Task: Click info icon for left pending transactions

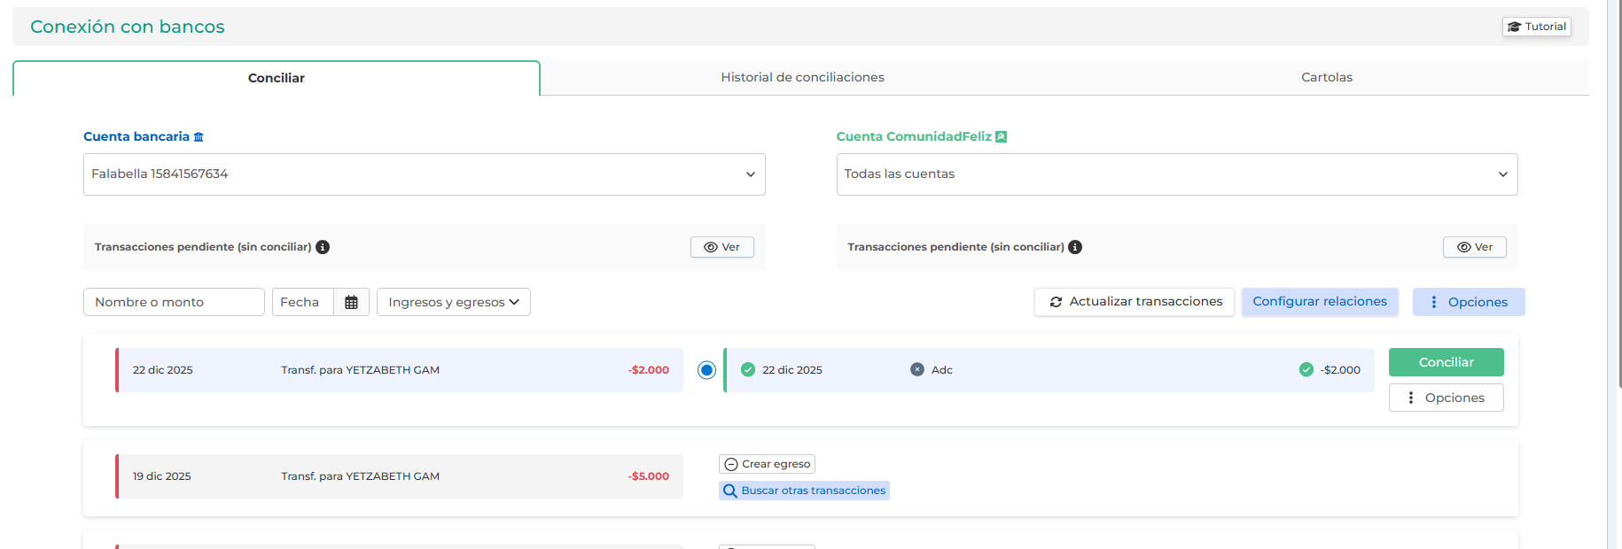Action: point(323,247)
